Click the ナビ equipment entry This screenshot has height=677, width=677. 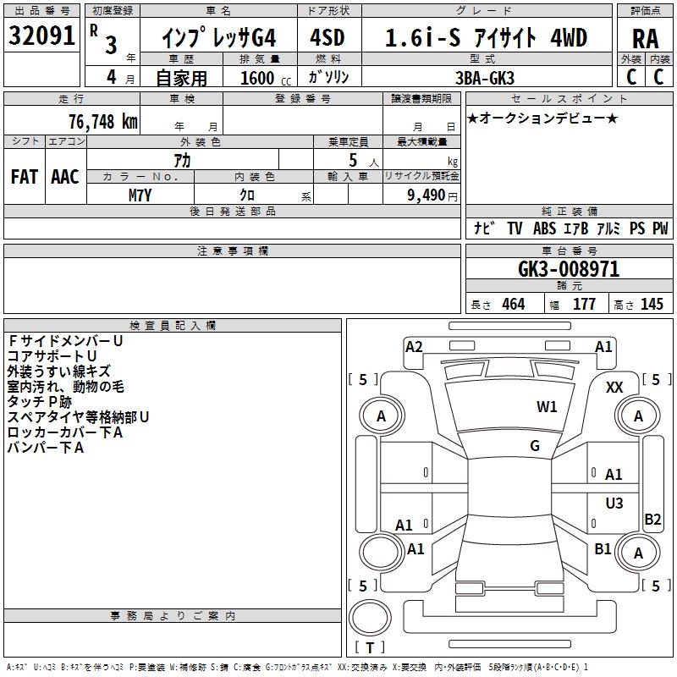coord(484,228)
